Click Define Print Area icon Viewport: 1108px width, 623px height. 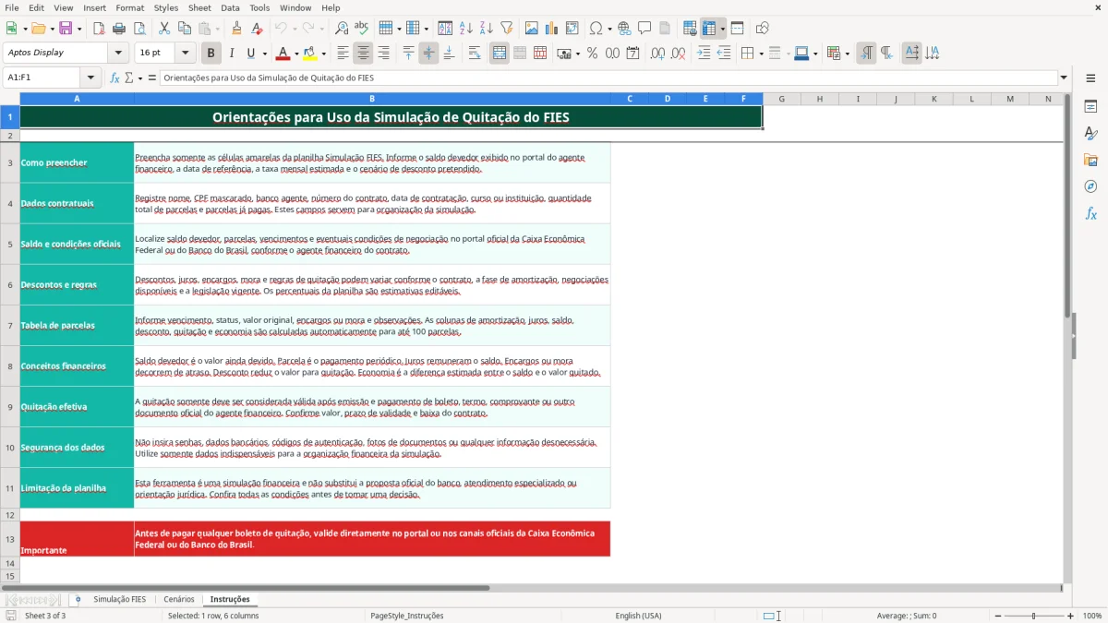pyautogui.click(x=690, y=29)
